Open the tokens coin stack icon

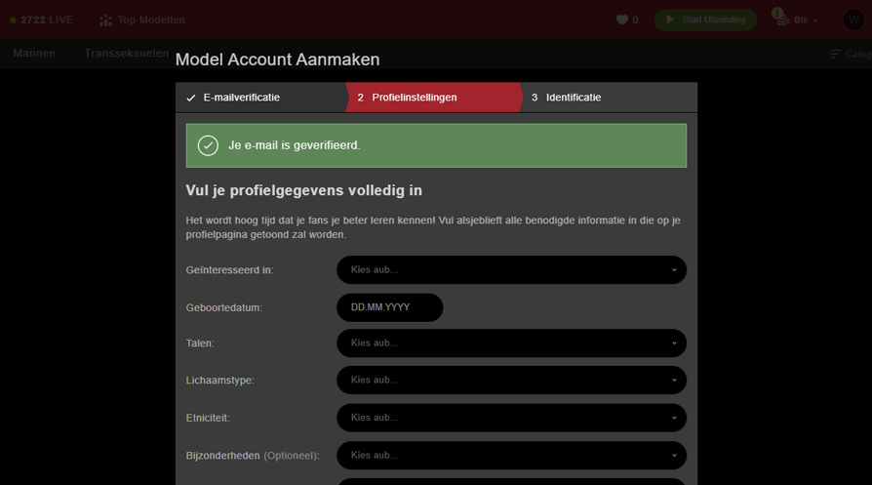(x=782, y=20)
